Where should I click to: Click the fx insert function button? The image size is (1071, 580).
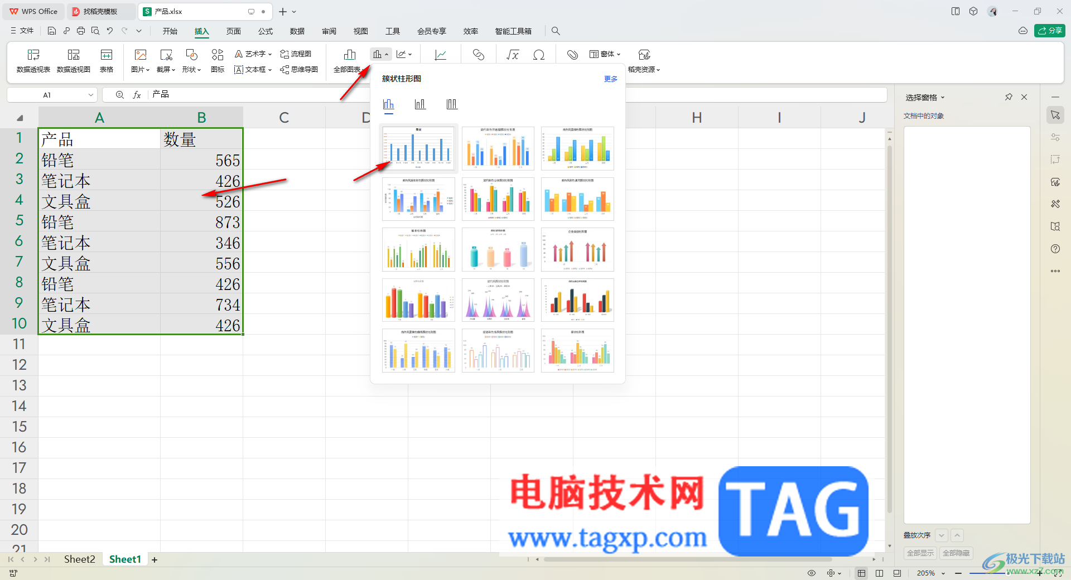click(x=137, y=95)
